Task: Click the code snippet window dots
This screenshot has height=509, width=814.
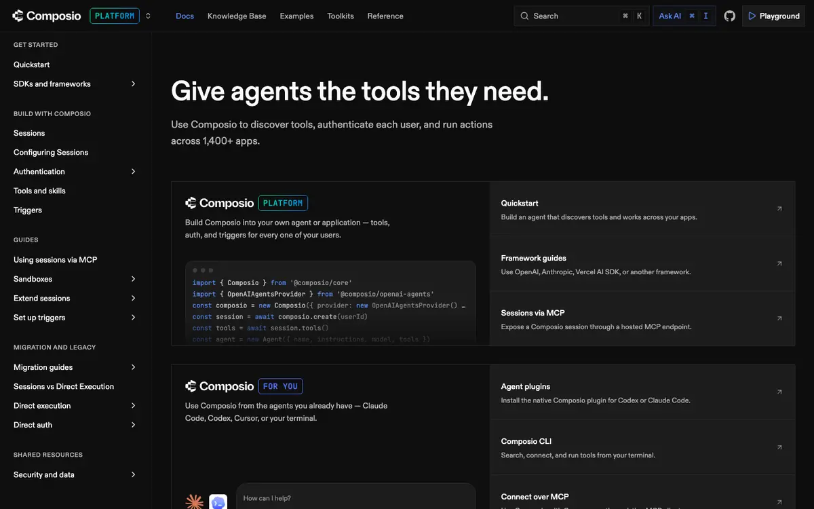Action: 203,270
